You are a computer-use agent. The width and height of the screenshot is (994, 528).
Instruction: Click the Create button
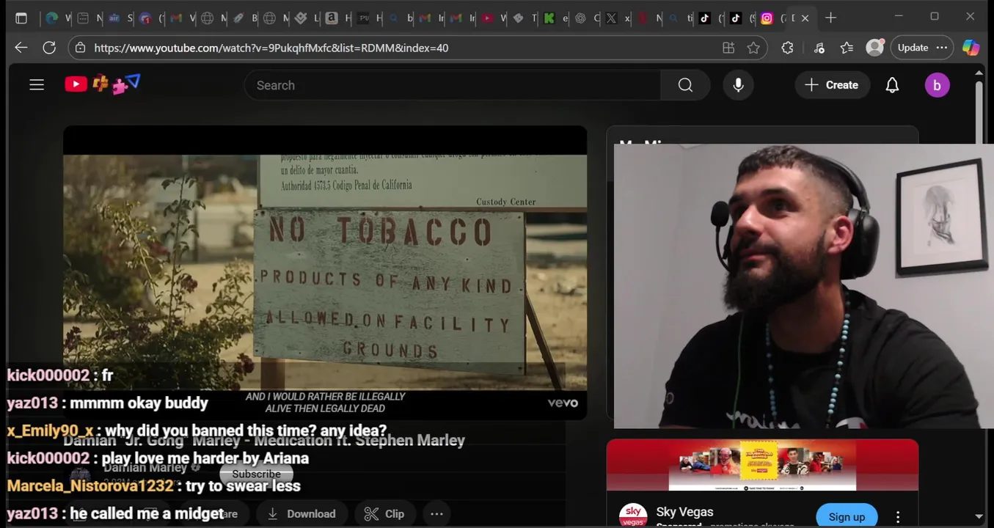[x=832, y=85]
